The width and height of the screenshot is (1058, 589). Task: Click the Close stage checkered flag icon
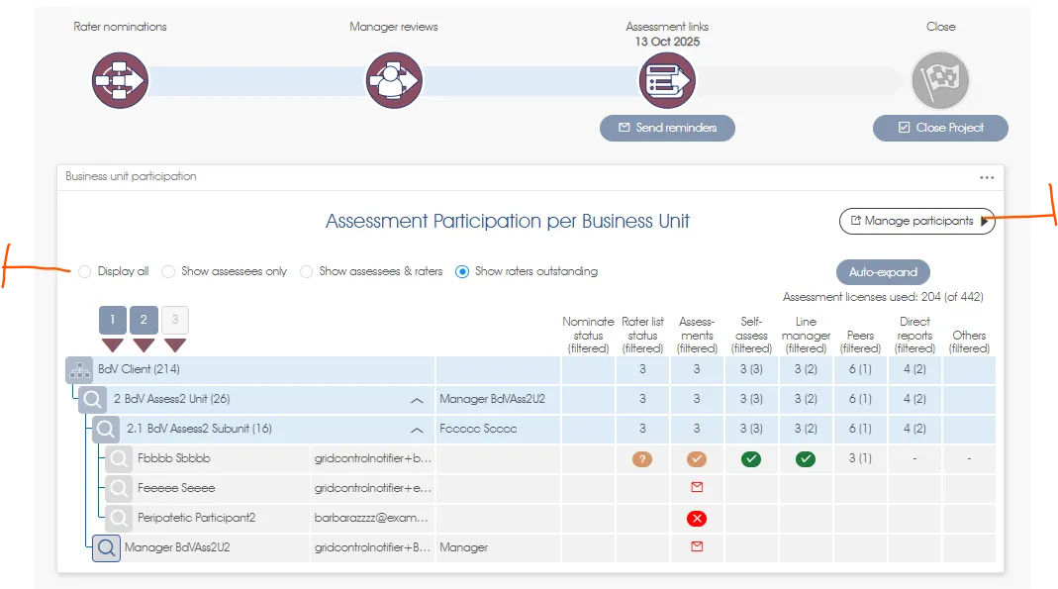940,80
